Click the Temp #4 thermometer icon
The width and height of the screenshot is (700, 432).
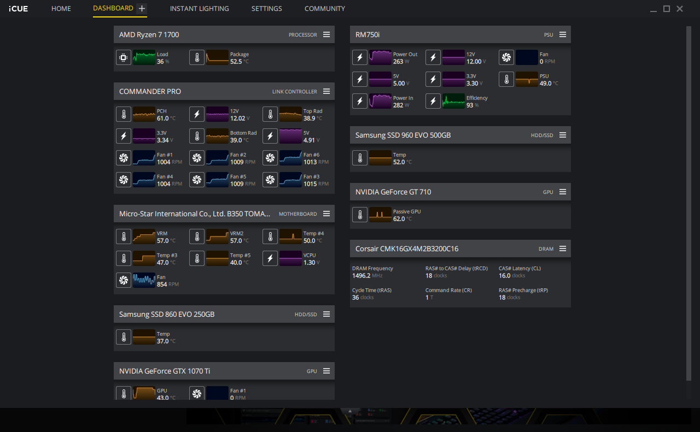270,236
